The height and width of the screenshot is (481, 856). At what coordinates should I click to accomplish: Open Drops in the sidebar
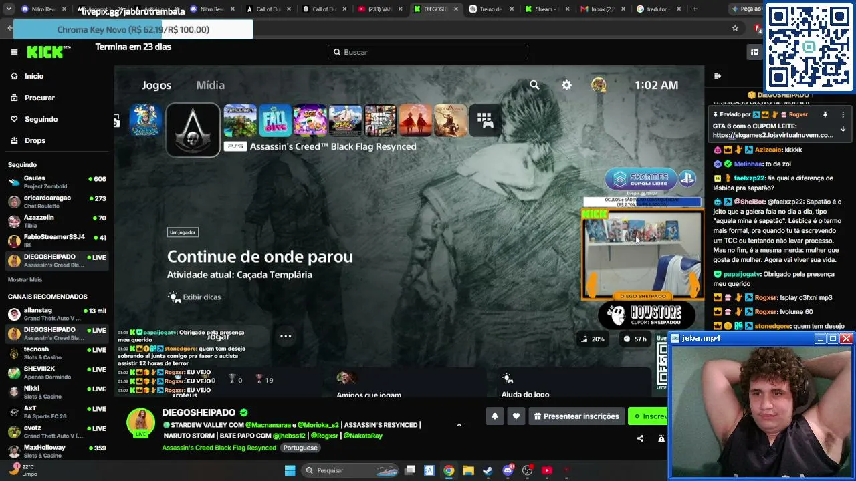[35, 140]
